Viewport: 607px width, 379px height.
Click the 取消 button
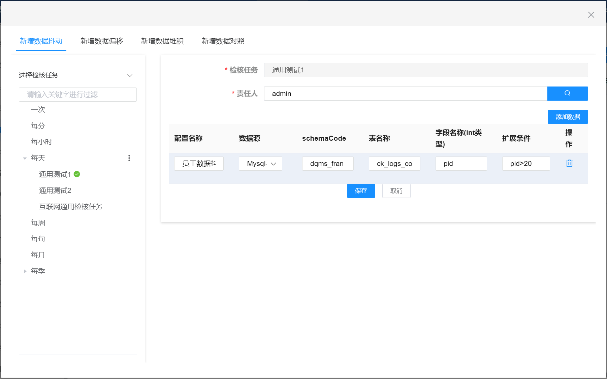pyautogui.click(x=396, y=191)
